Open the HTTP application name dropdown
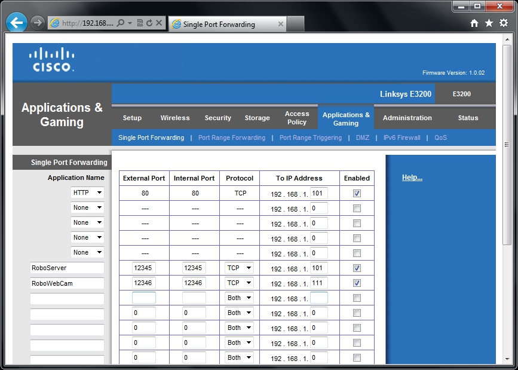Screen dimensions: 518x370 87,192
